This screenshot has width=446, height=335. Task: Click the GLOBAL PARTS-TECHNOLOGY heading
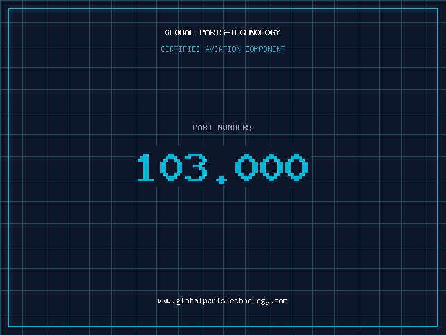222,32
